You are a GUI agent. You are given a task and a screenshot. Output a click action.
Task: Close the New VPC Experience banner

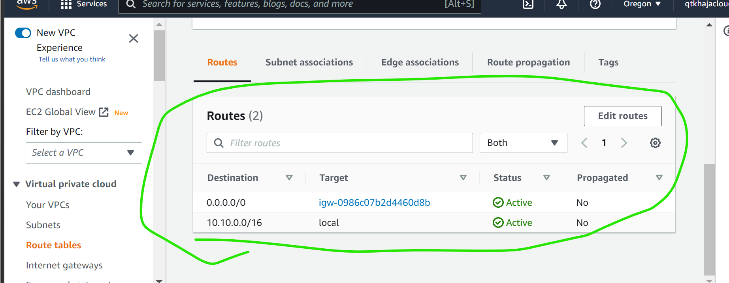tap(134, 38)
